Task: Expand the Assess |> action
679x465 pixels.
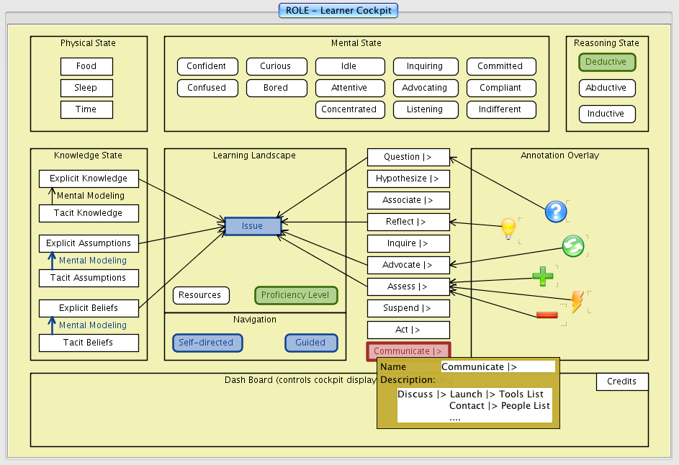Action: (x=408, y=286)
